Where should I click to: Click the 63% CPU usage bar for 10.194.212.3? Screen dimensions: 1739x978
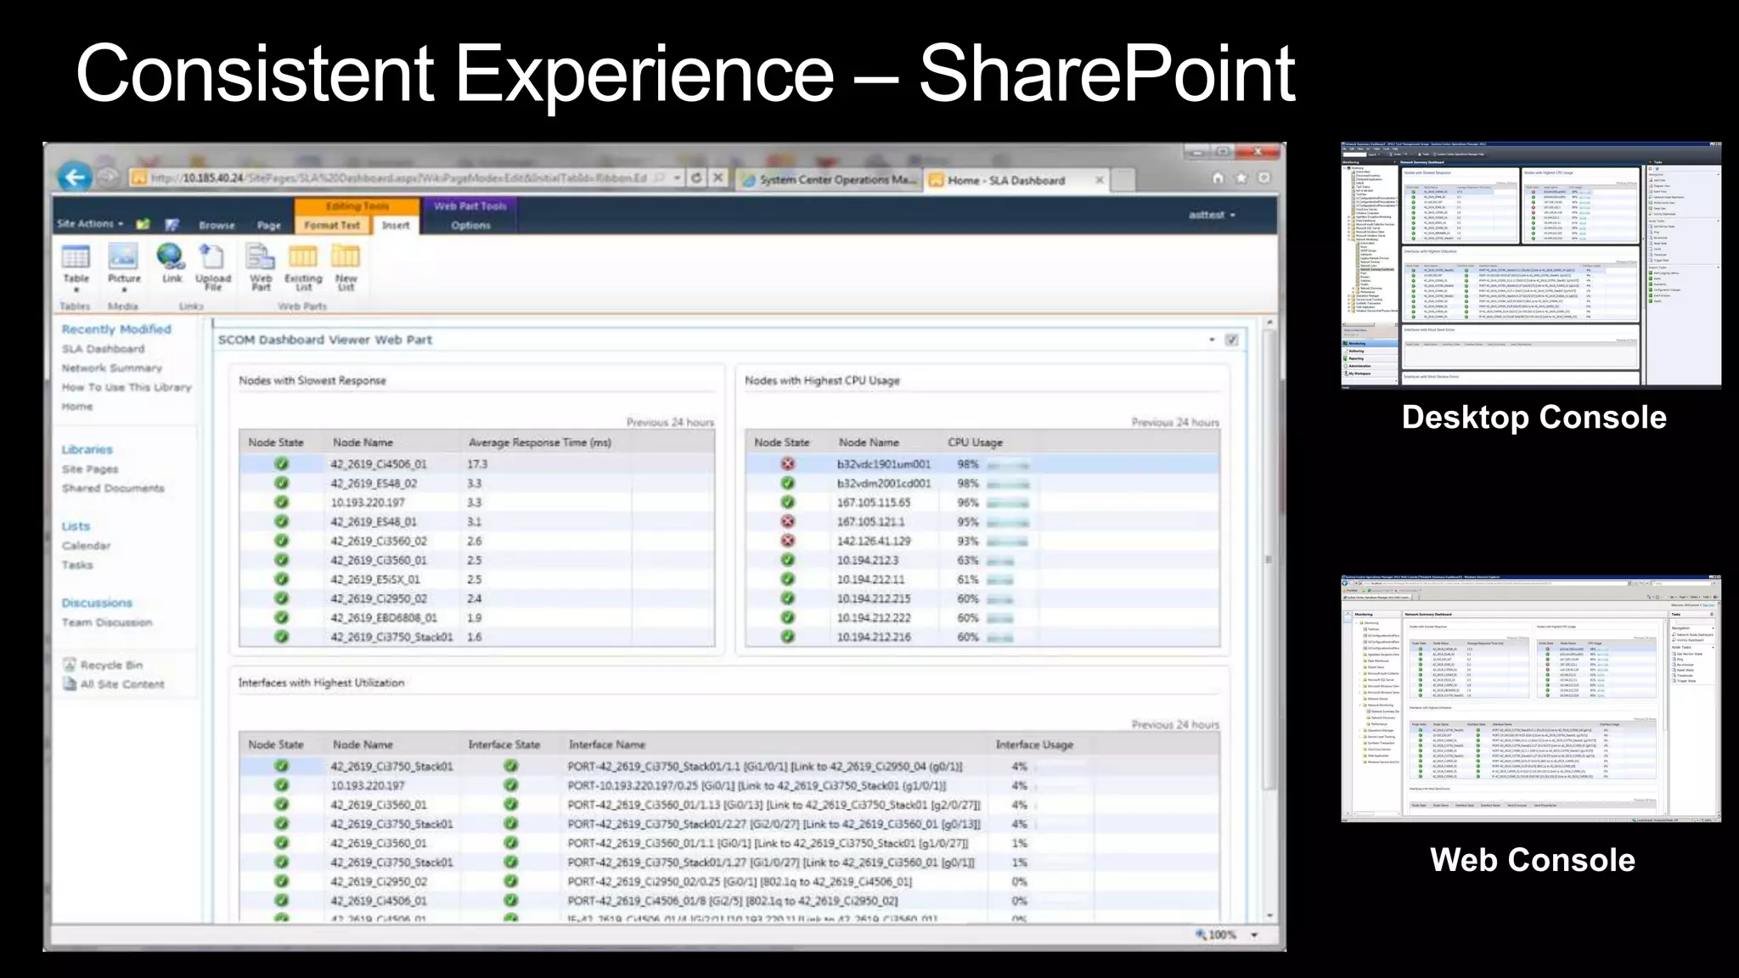click(1000, 561)
